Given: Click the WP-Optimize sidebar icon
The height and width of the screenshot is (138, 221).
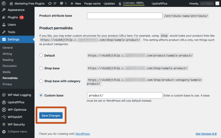Looking at the screenshot, I should point(4,110).
